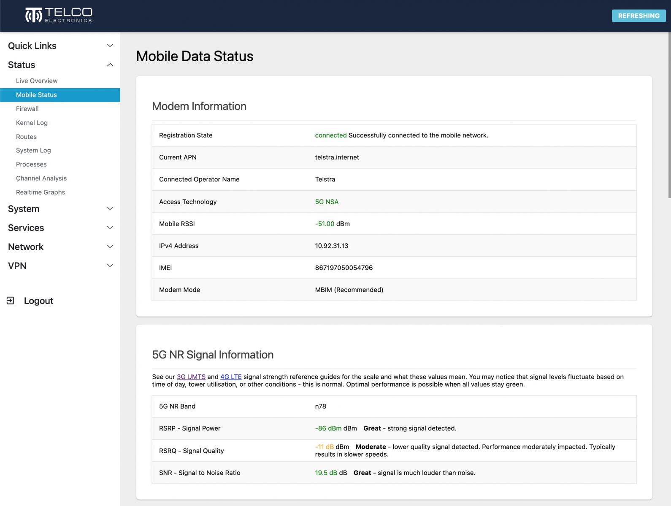Click the Logout door icon
The image size is (671, 506).
pos(11,301)
